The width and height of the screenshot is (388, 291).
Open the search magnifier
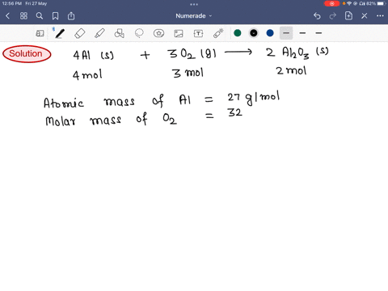point(40,16)
